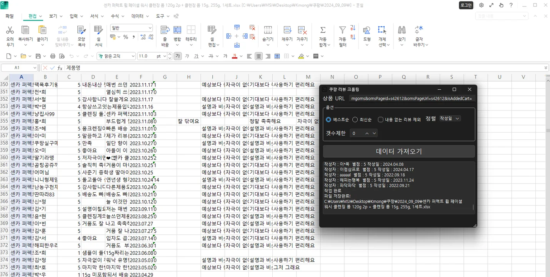Click the font color red 가 swatch
Screen dimensions: 550x277
[x=234, y=56]
